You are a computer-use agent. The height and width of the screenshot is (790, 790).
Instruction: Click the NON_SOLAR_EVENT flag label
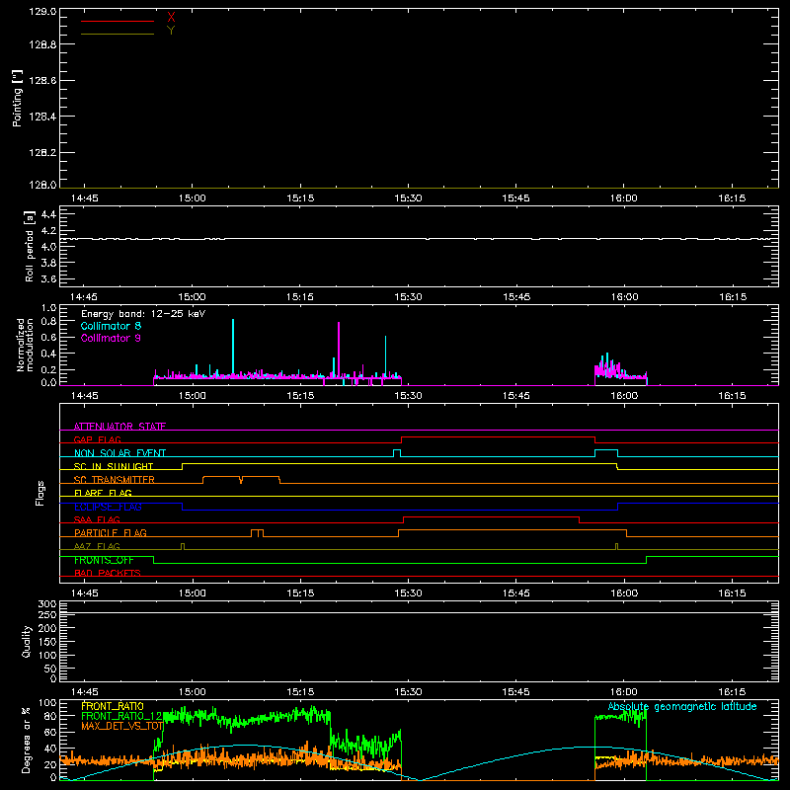coord(119,453)
